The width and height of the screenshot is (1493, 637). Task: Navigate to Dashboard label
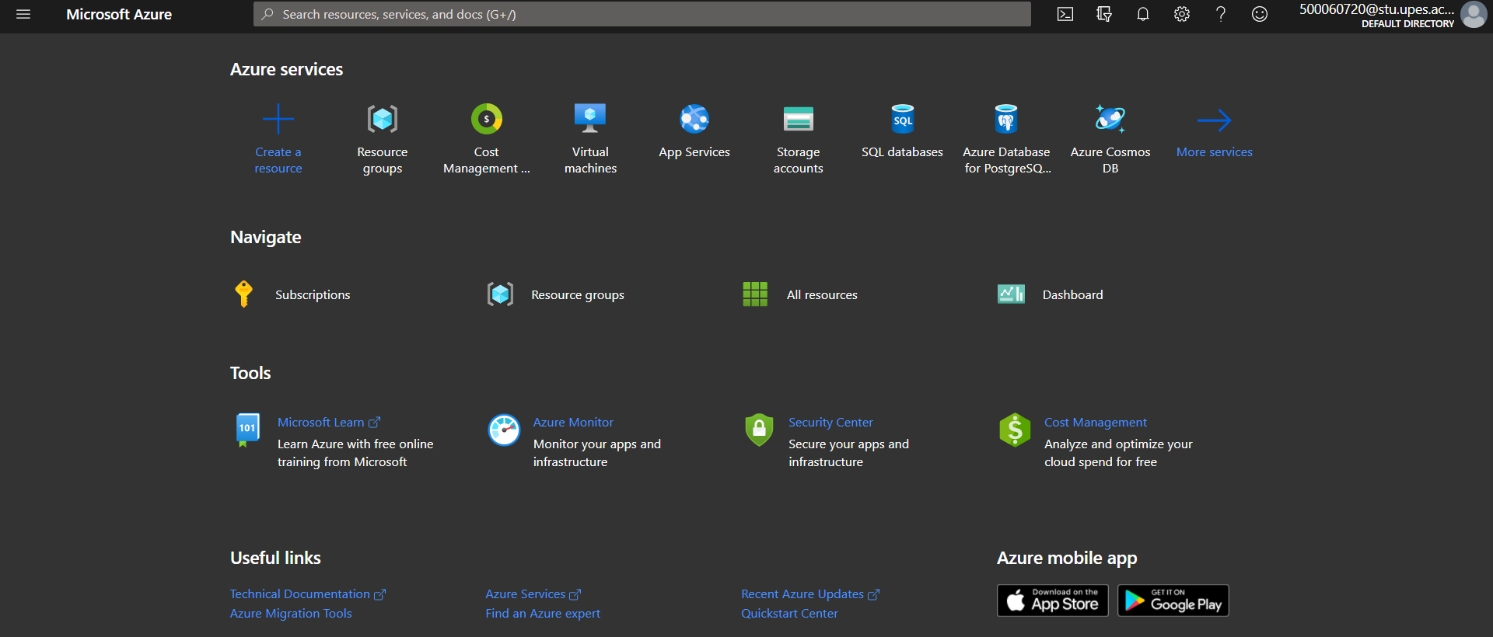pyautogui.click(x=1072, y=295)
